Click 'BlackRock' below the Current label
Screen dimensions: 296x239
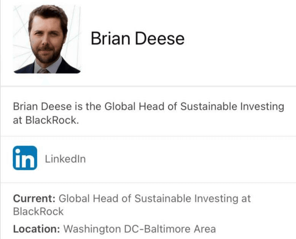[38, 212]
